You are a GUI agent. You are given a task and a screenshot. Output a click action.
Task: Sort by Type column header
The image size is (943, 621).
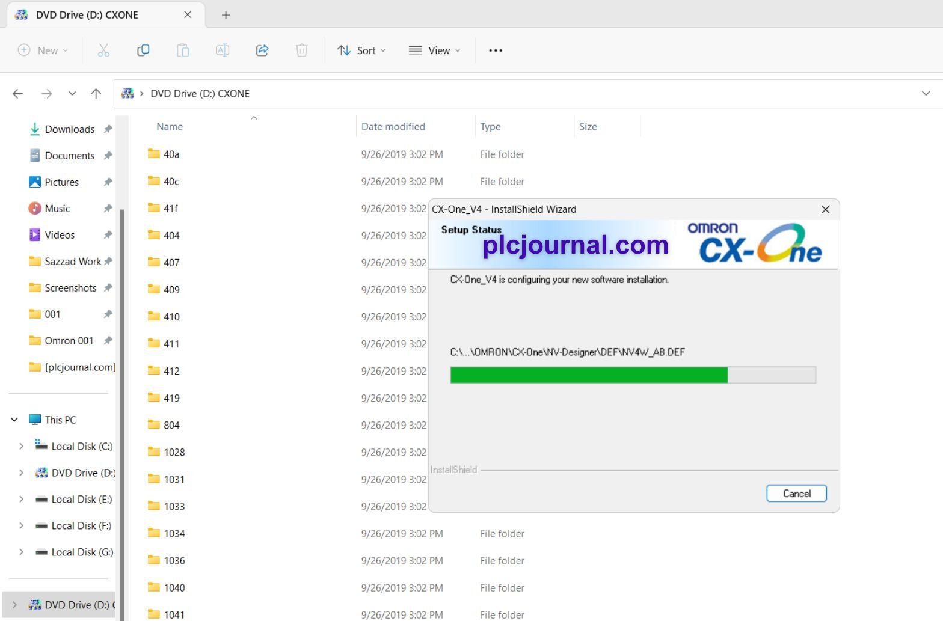click(x=490, y=127)
